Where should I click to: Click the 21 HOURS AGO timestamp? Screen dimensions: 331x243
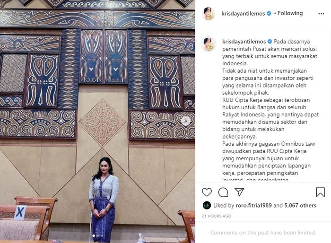pos(217,216)
